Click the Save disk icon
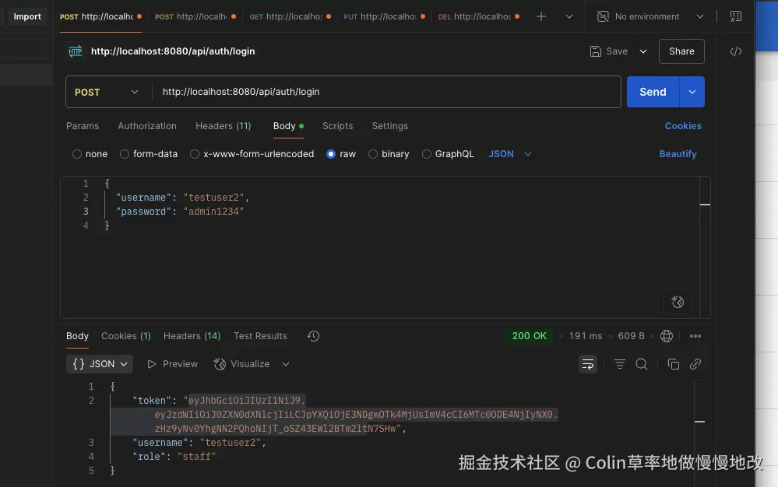 596,51
